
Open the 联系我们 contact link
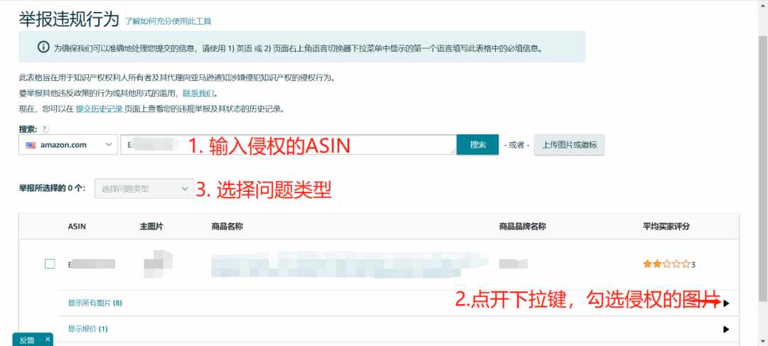point(198,94)
